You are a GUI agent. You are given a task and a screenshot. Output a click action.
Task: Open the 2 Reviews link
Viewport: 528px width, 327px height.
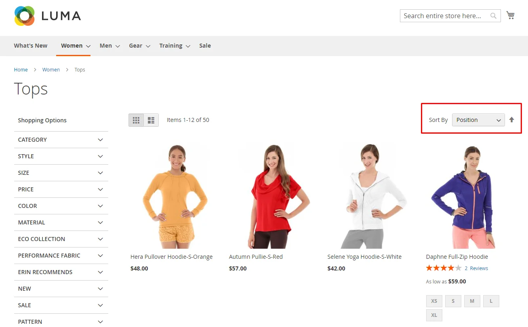[476, 268]
